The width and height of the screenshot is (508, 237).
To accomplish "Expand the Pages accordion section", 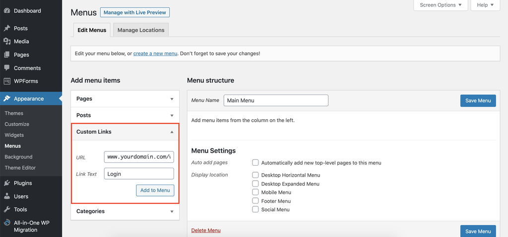I will coord(172,99).
